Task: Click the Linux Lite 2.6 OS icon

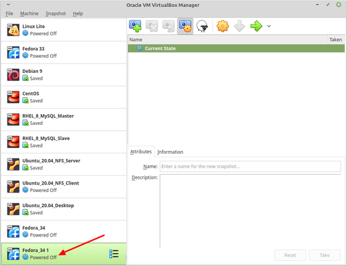Action: (x=13, y=30)
